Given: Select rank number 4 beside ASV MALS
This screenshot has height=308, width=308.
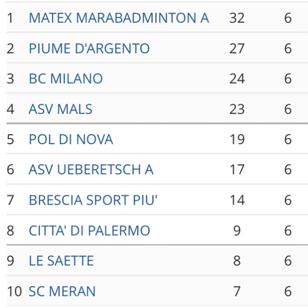Looking at the screenshot, I should [11, 109].
